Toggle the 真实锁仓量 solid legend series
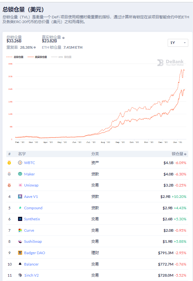Screen dimensions: 193x281 [x=37, y=57]
